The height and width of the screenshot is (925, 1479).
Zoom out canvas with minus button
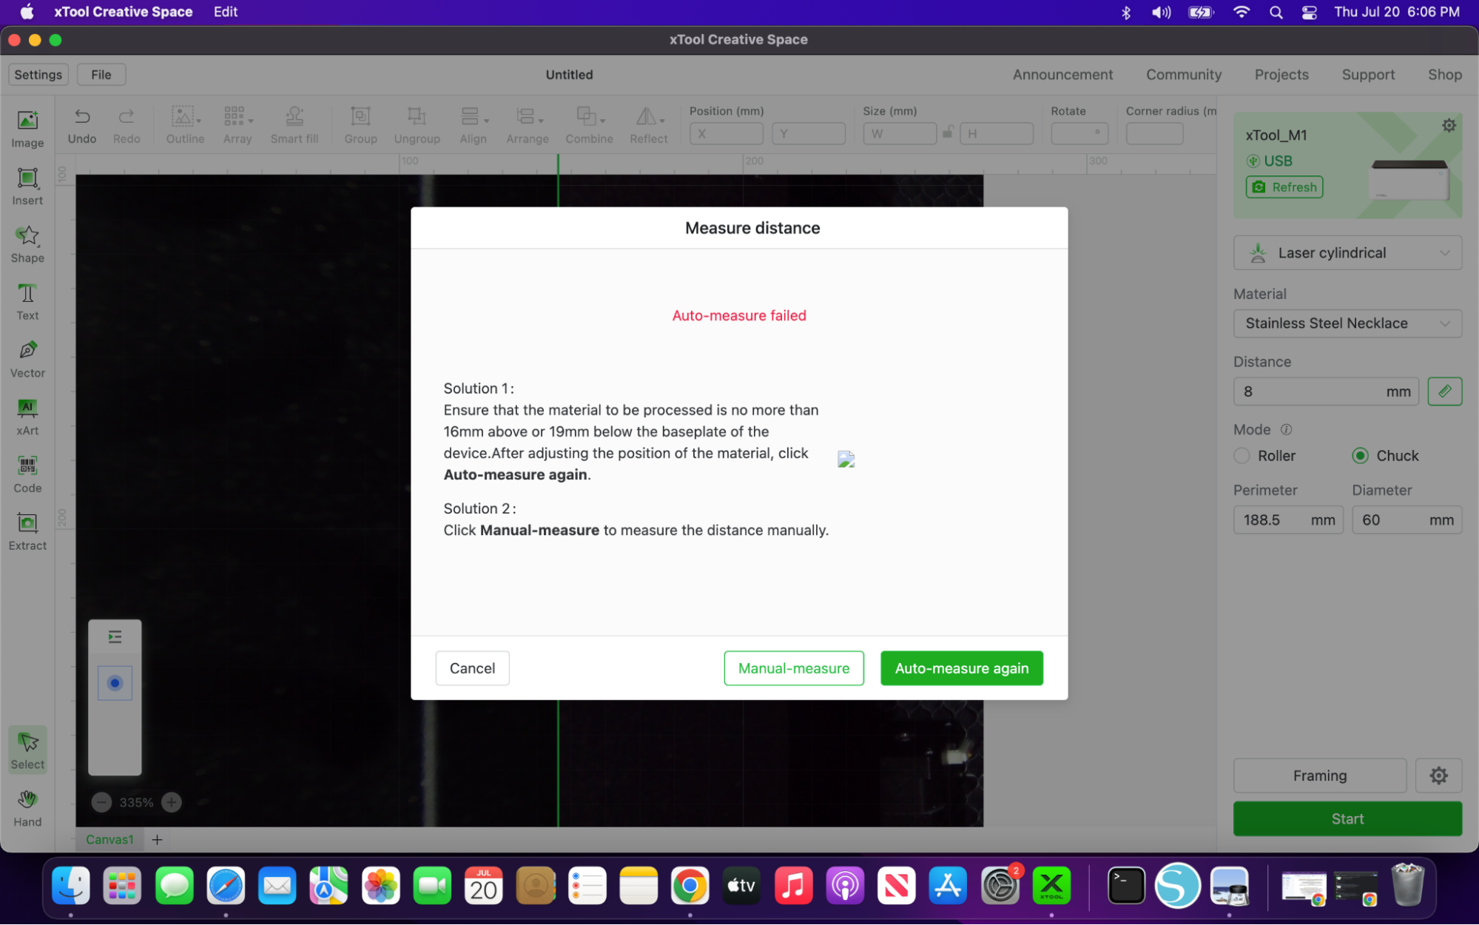tap(101, 802)
